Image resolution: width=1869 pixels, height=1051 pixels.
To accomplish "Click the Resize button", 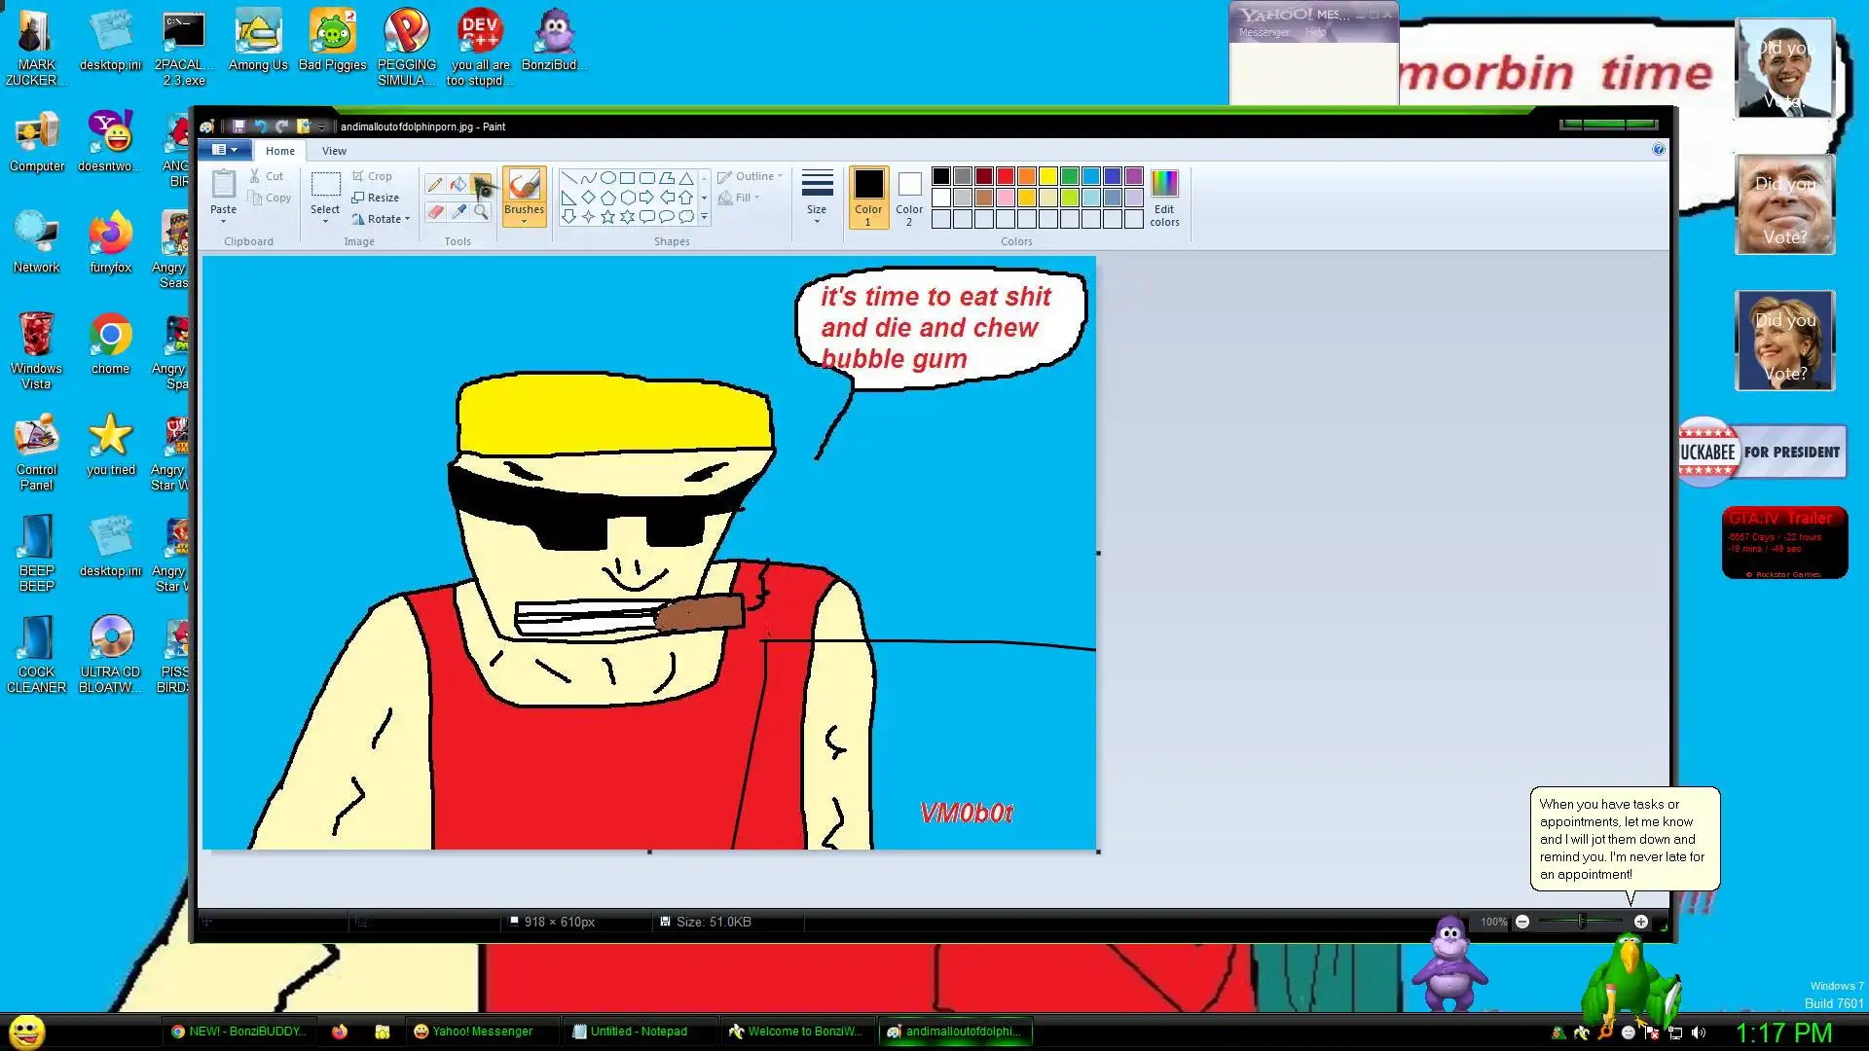I will (375, 198).
